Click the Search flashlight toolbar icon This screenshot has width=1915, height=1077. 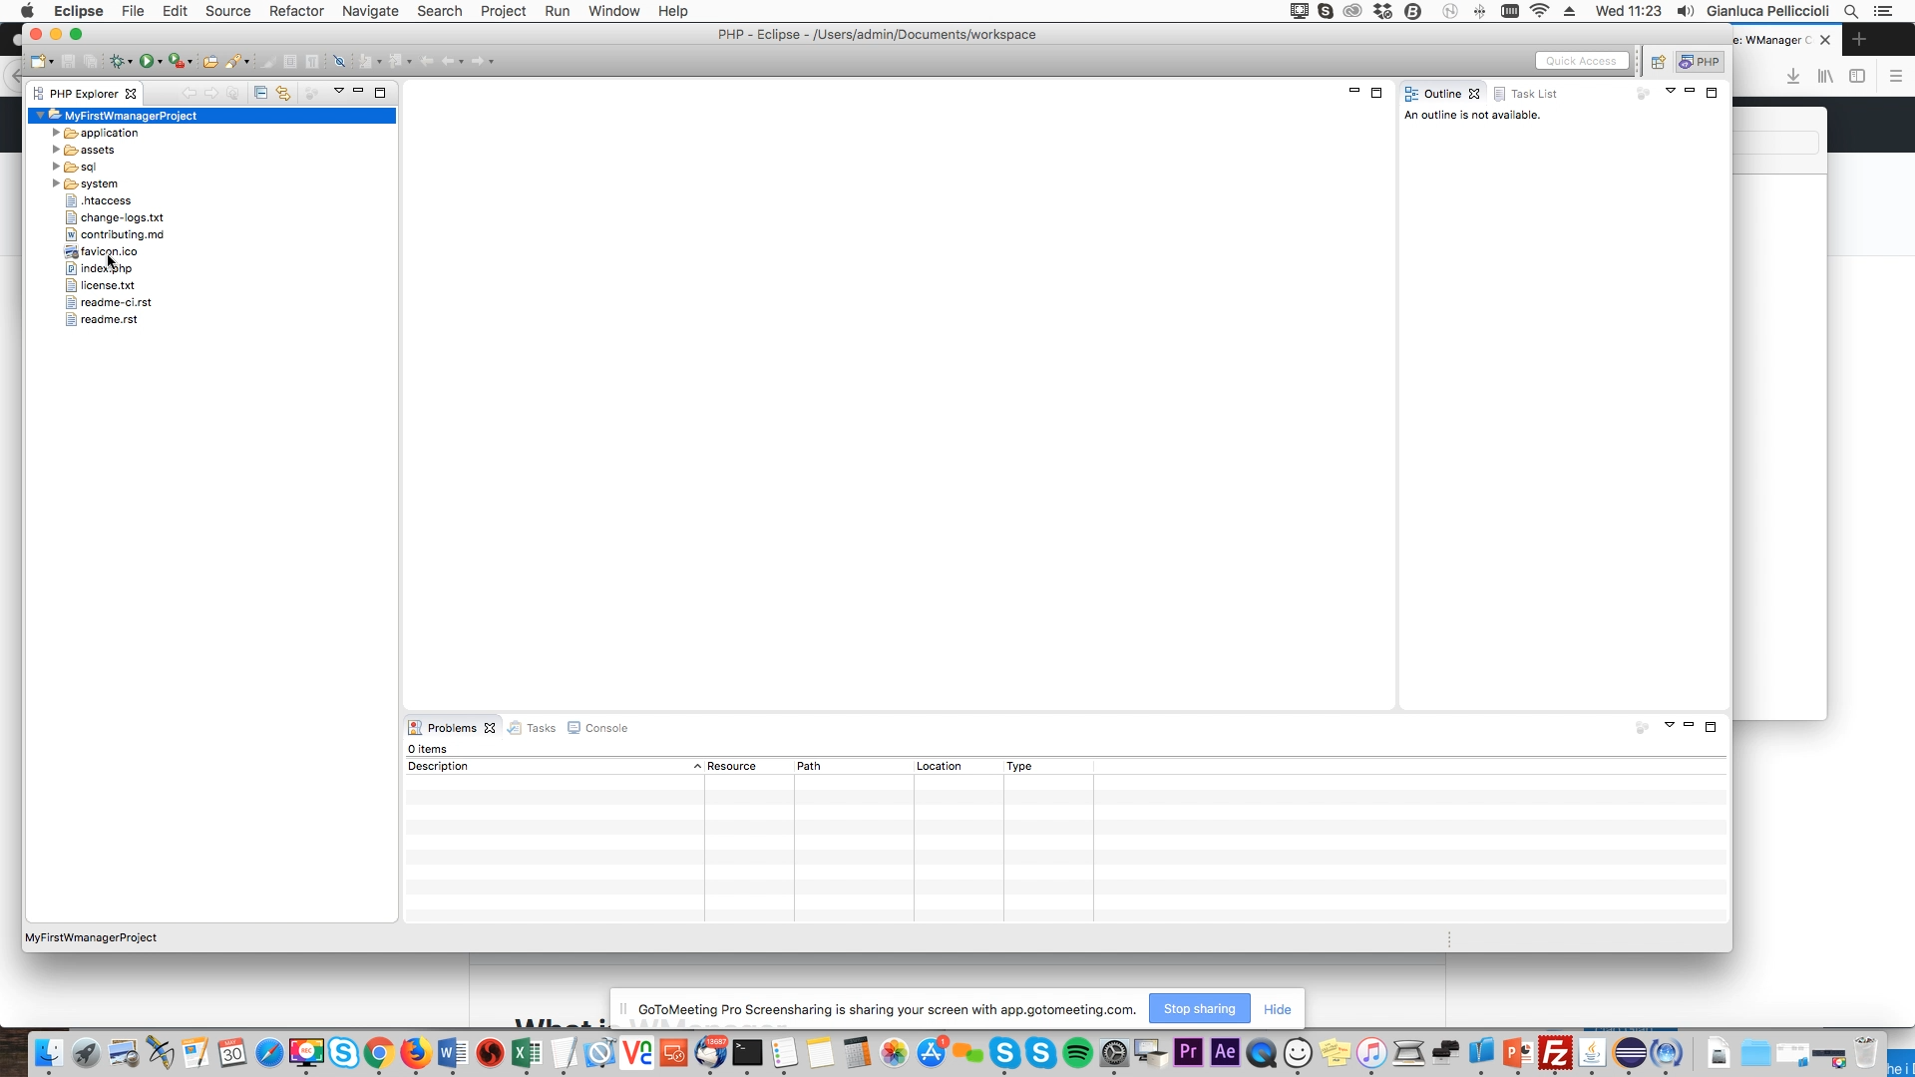[233, 62]
